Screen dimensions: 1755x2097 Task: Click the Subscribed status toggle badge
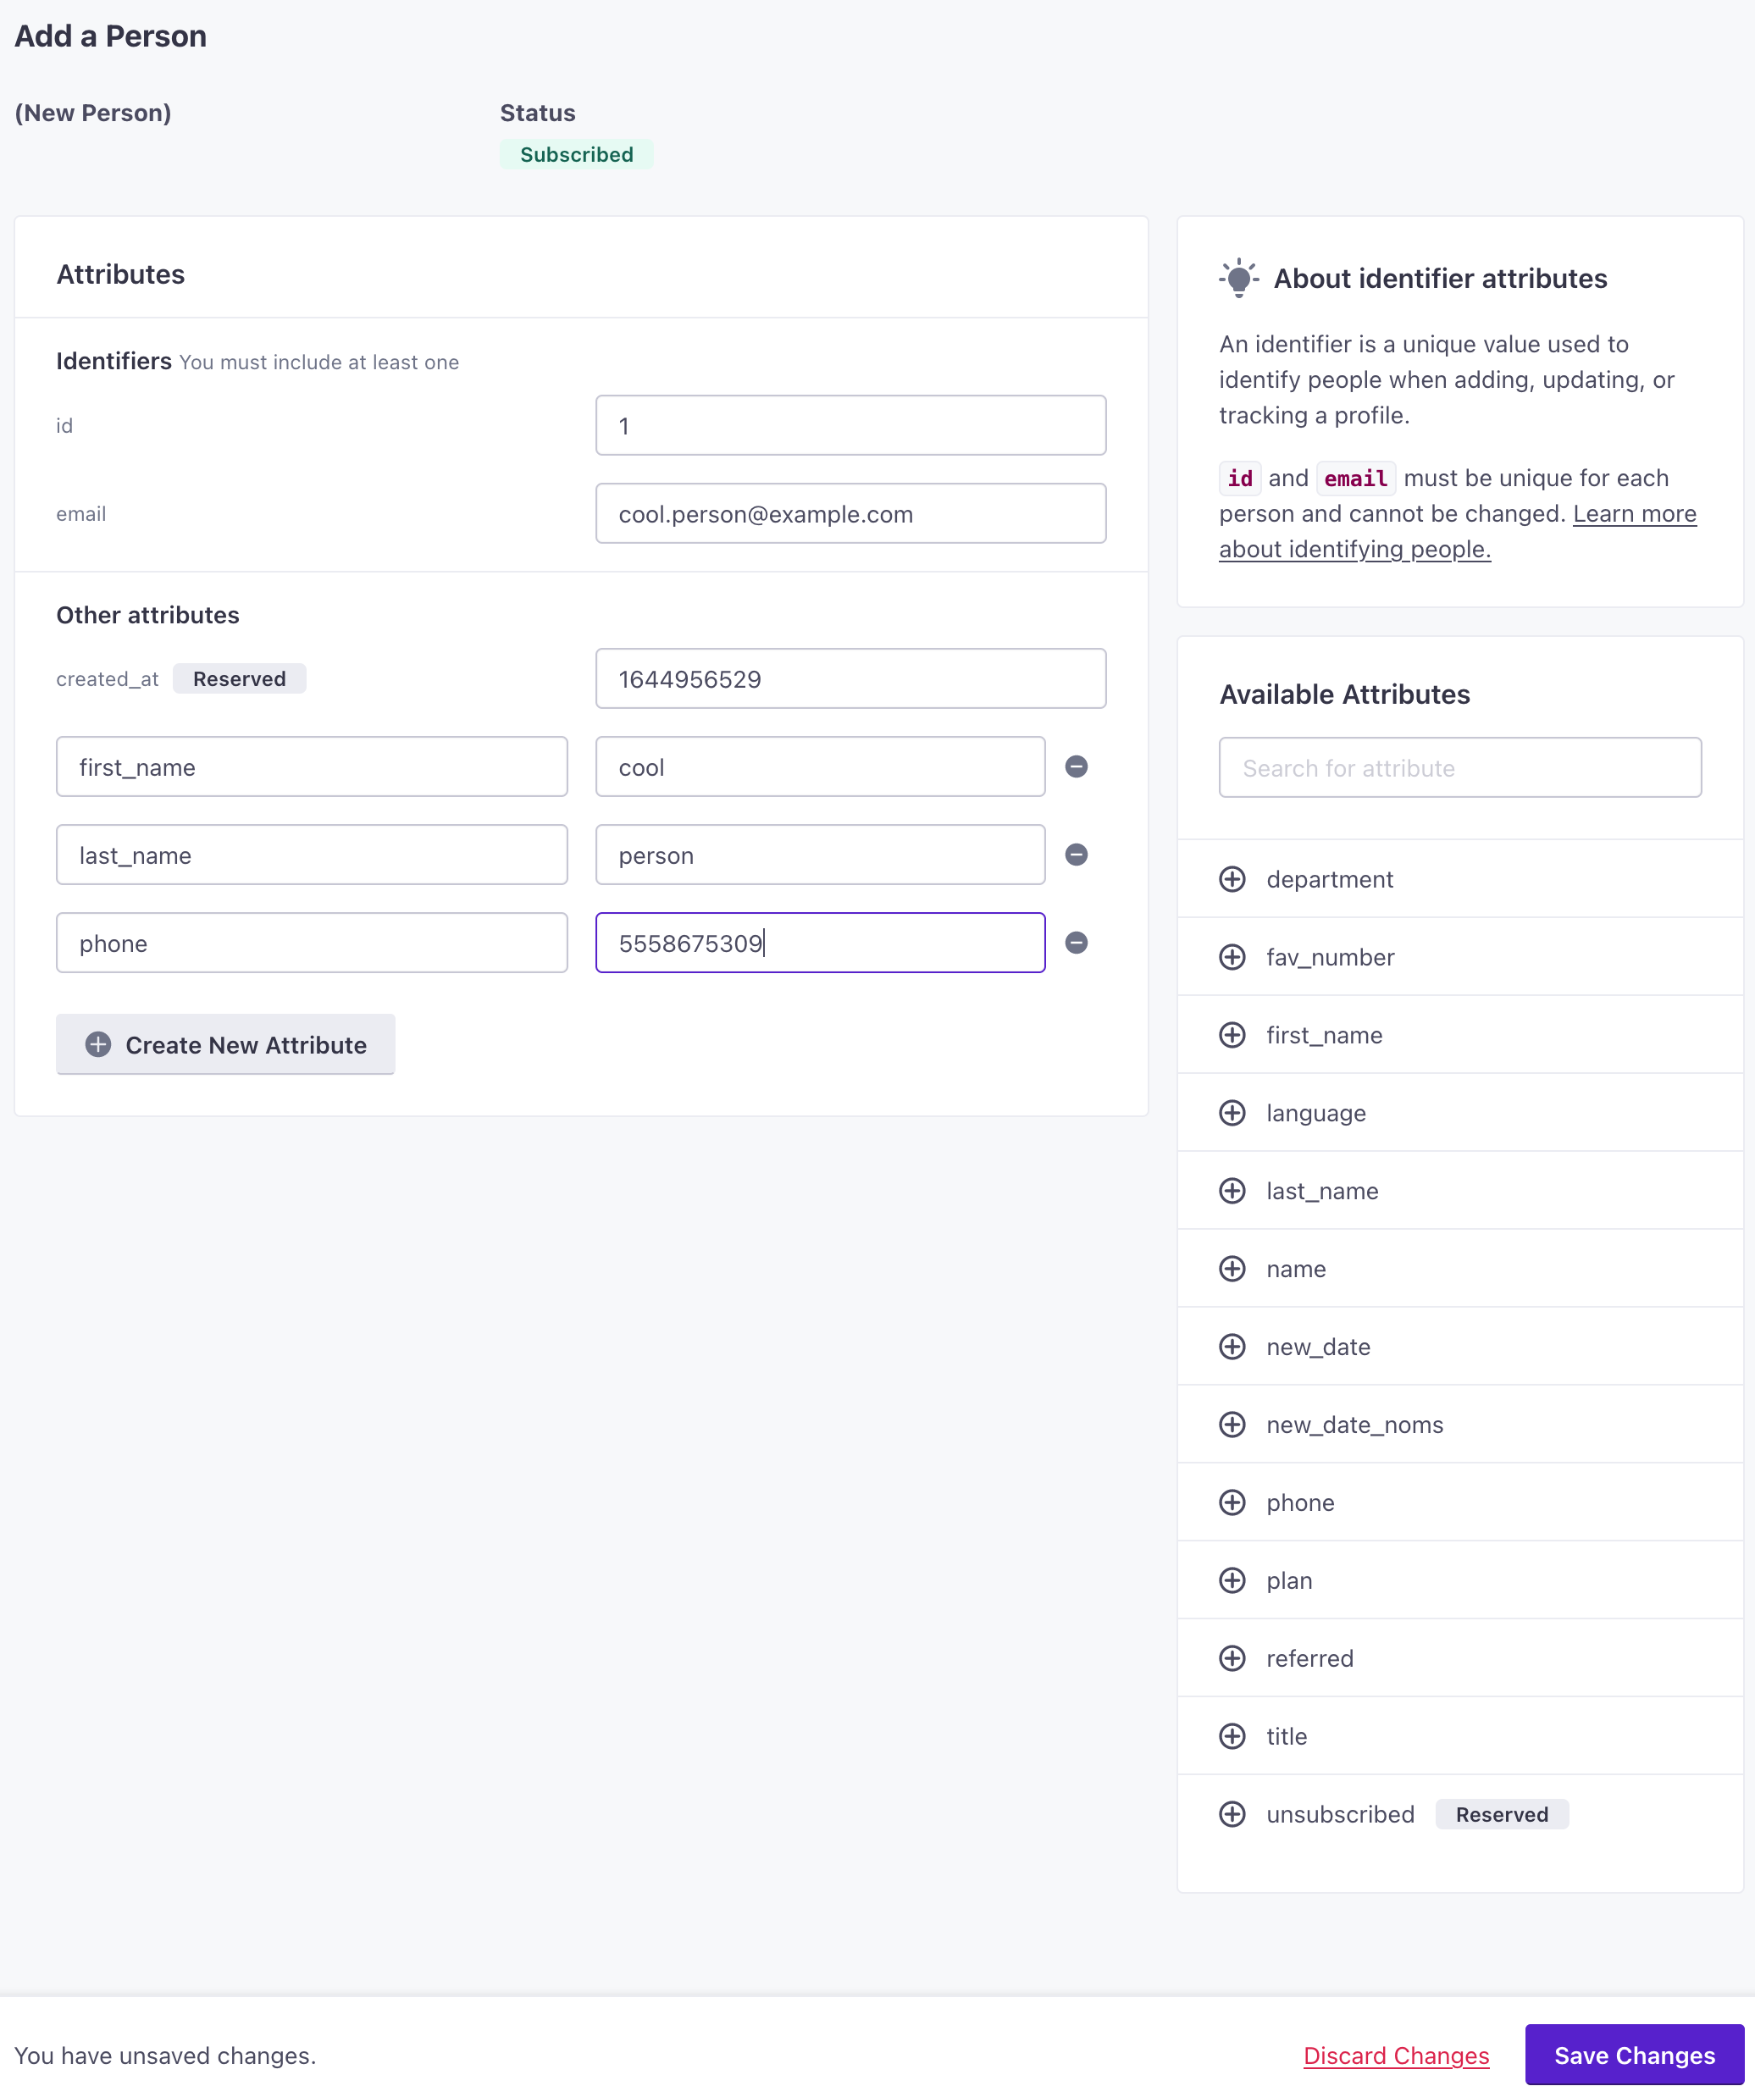coord(576,153)
